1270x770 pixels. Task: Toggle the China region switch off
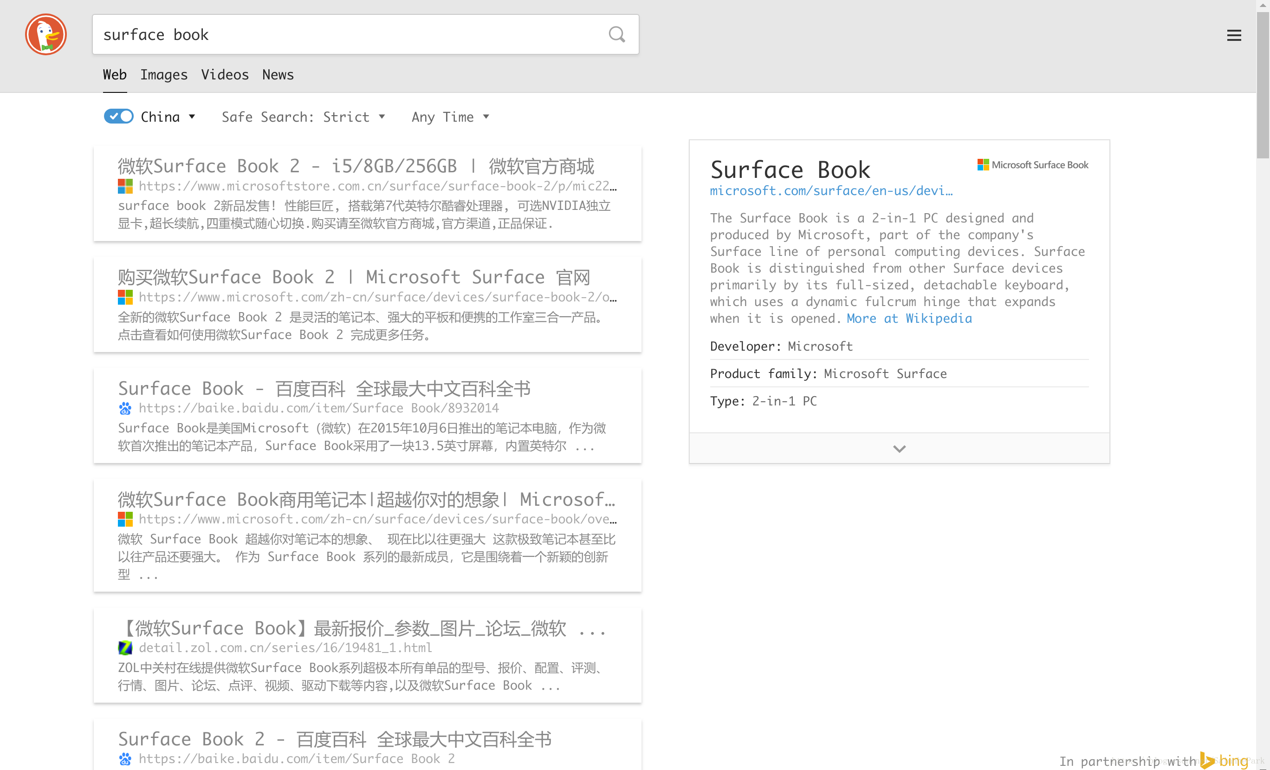pyautogui.click(x=118, y=117)
